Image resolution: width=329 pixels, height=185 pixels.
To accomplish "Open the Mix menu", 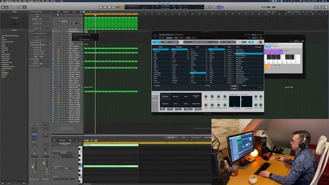I will click(43, 1).
